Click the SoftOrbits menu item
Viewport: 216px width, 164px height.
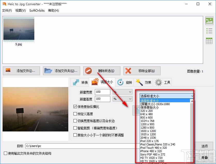click(36, 11)
